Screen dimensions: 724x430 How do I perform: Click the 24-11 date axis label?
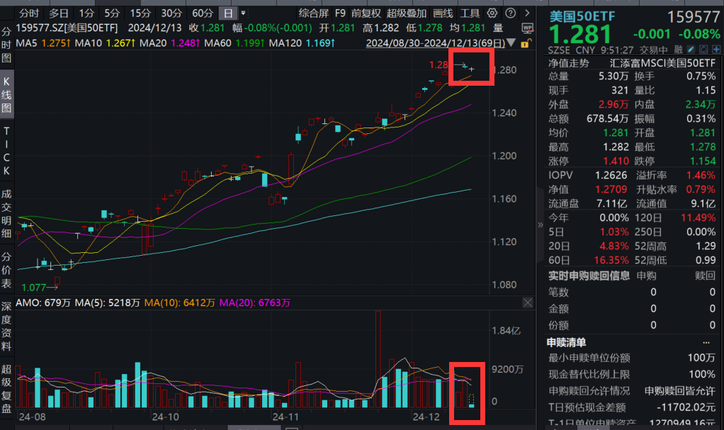pyautogui.click(x=285, y=417)
